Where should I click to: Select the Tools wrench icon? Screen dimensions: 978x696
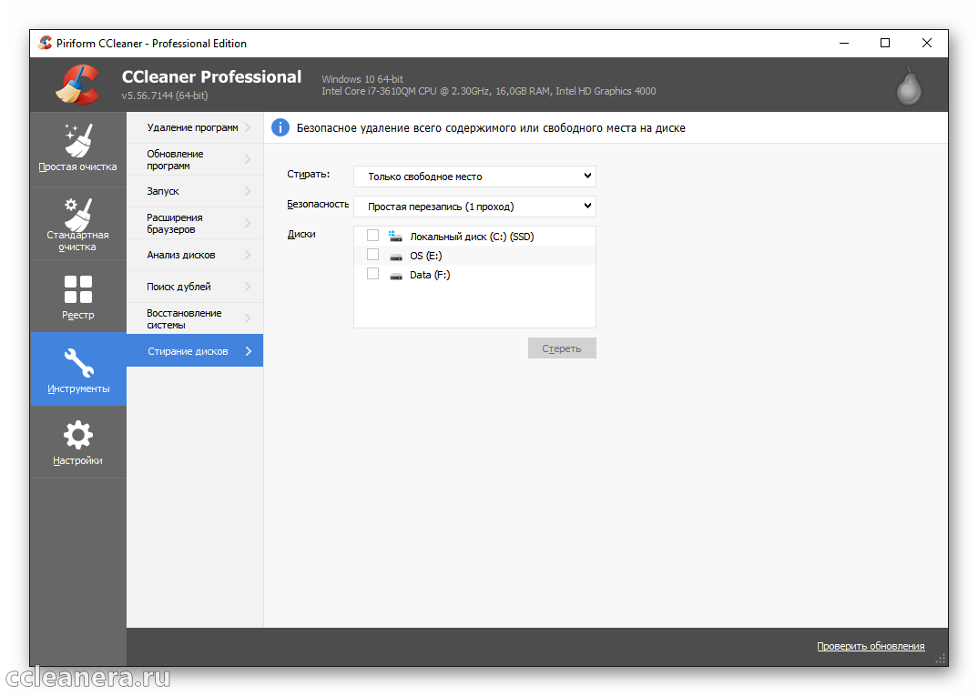pos(77,363)
